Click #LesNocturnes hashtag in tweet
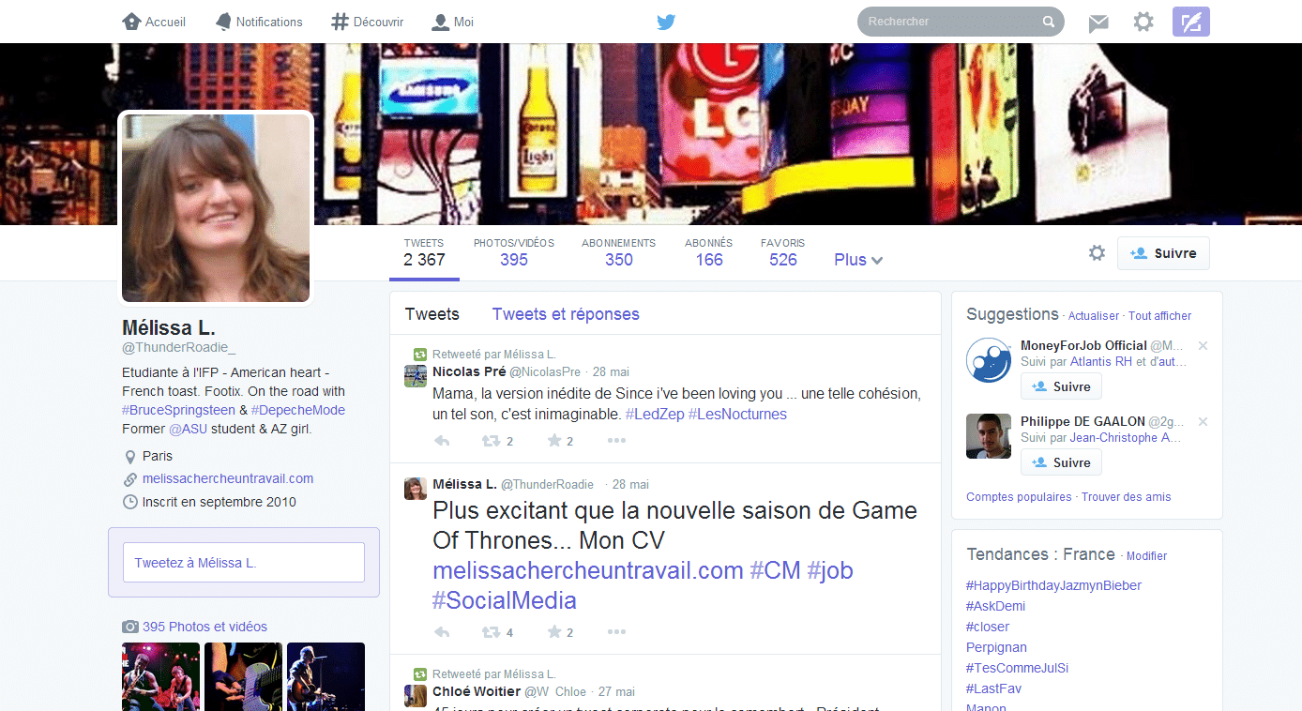Viewport: 1302px width, 711px height. click(x=737, y=414)
